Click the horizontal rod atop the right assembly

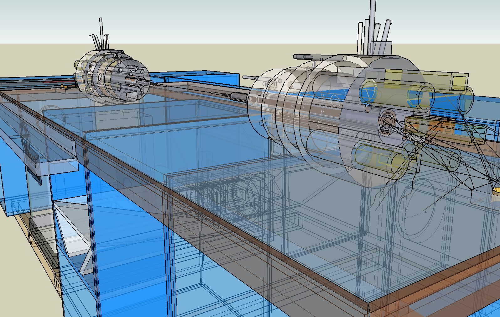307,57
